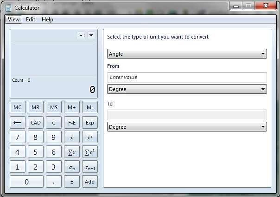
Task: Click the backspace arrow button
Action: (18, 123)
